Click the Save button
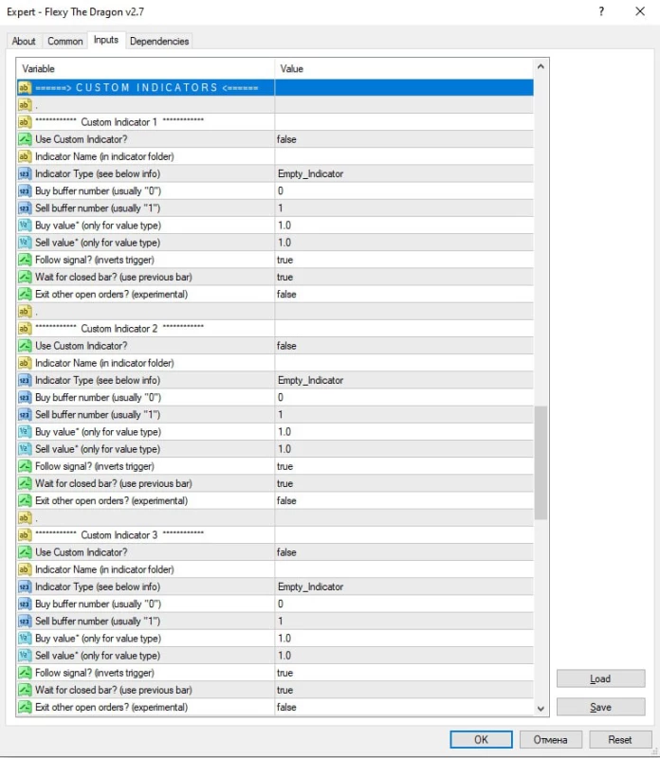The height and width of the screenshot is (758, 660). click(599, 707)
